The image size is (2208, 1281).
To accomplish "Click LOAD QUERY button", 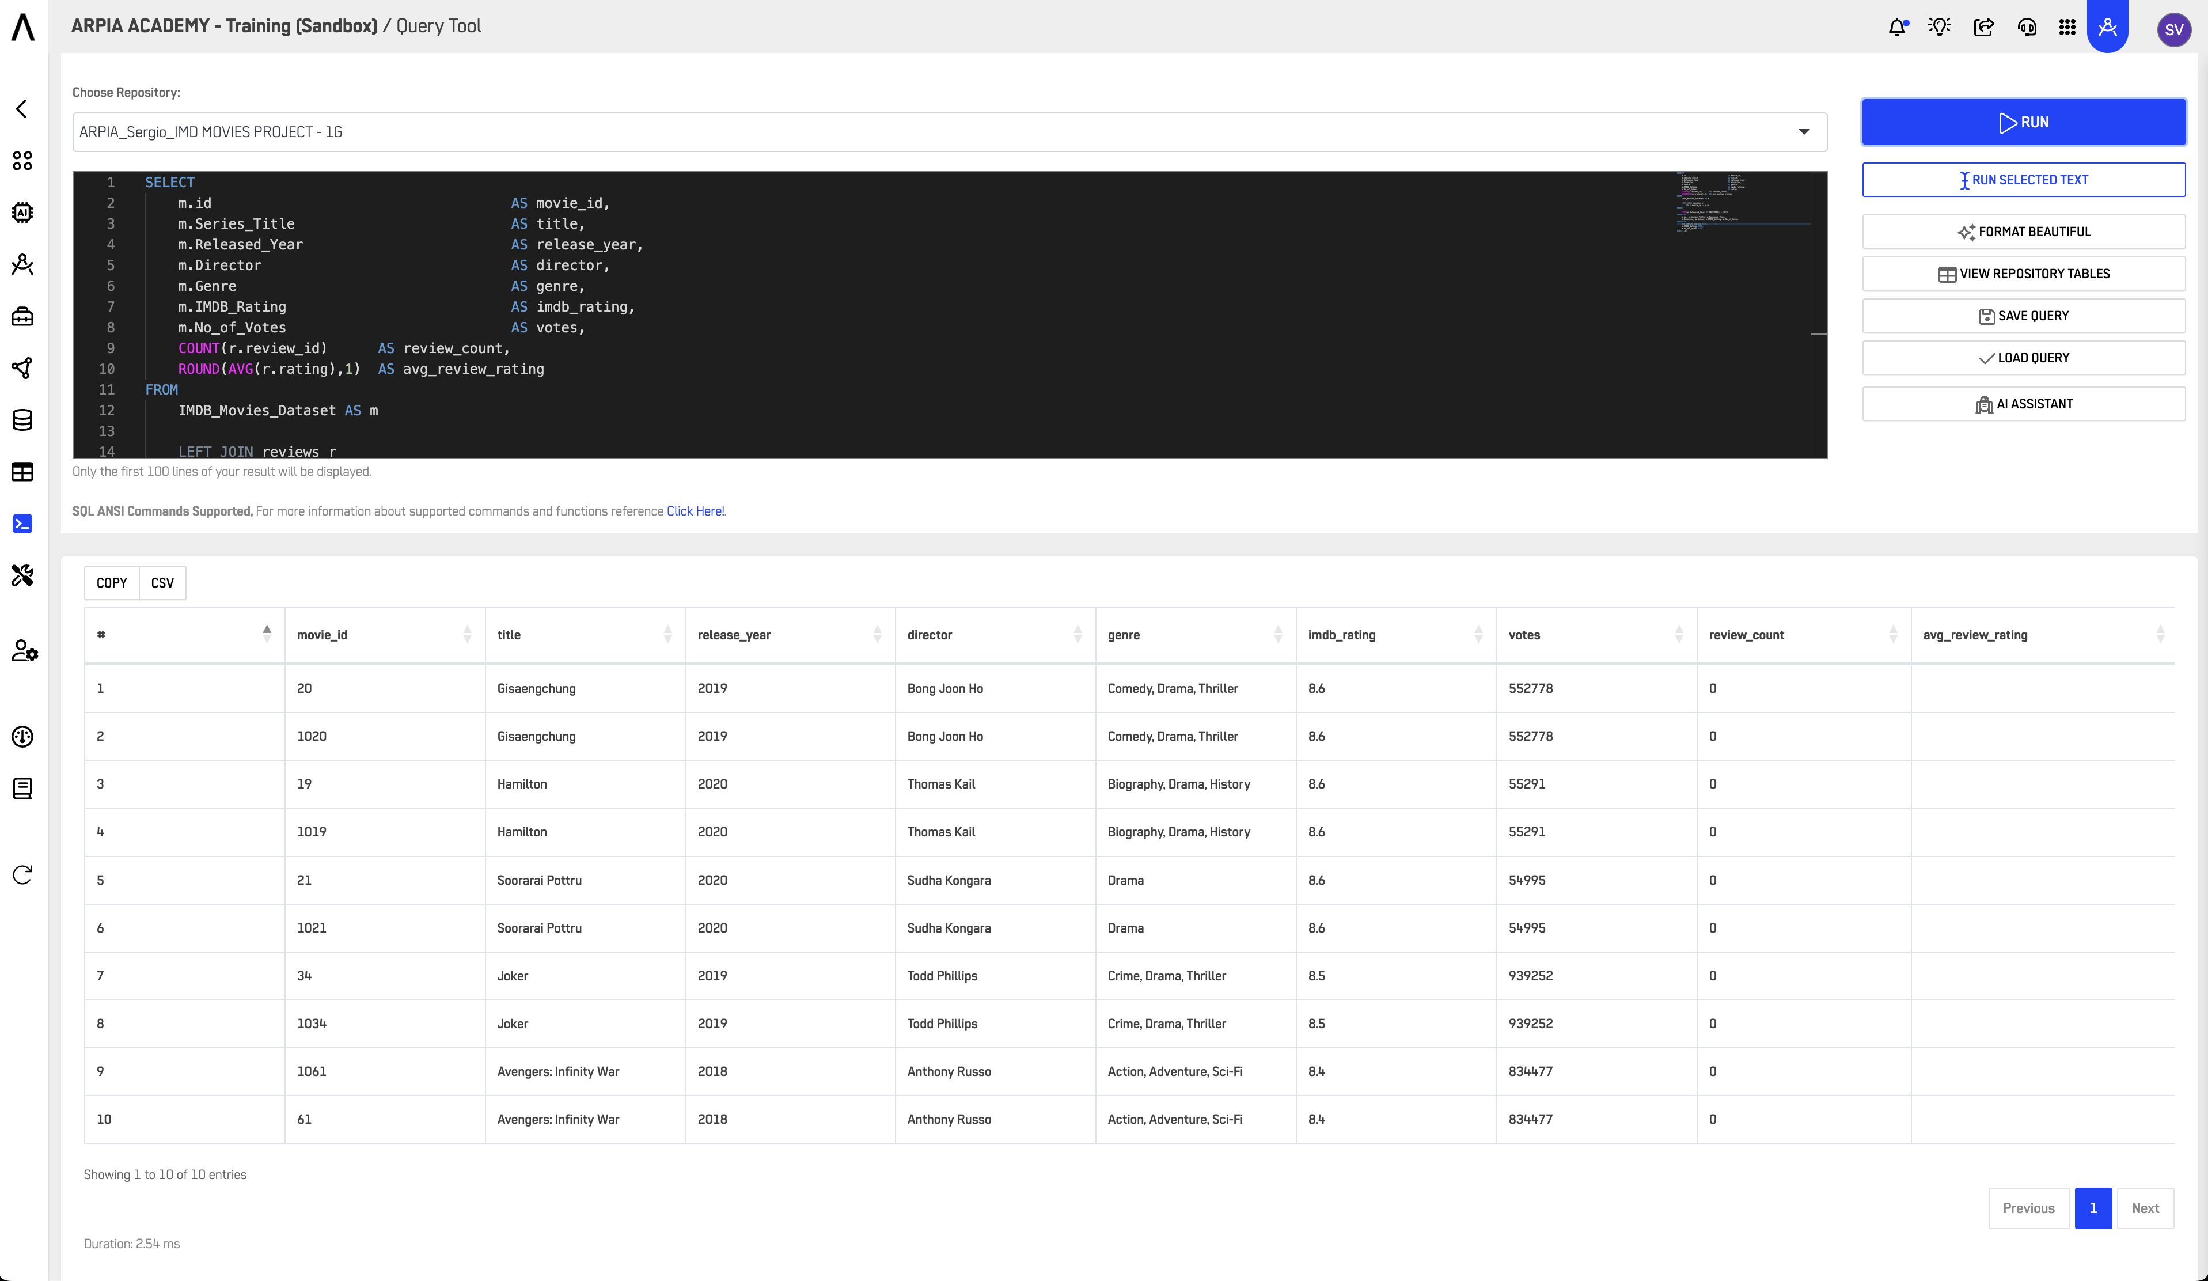I will tap(2024, 358).
